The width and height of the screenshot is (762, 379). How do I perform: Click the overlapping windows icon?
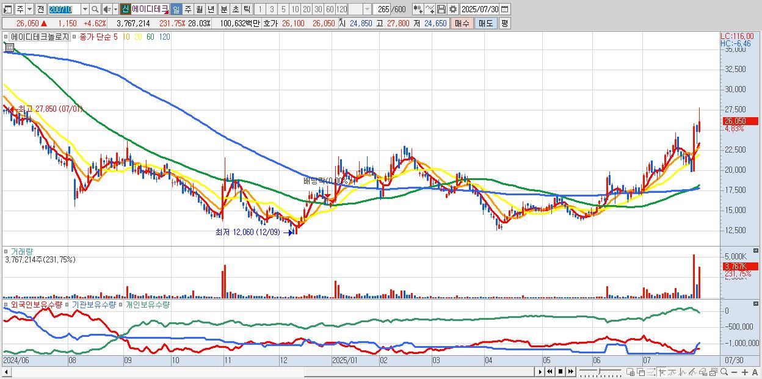pos(641,372)
